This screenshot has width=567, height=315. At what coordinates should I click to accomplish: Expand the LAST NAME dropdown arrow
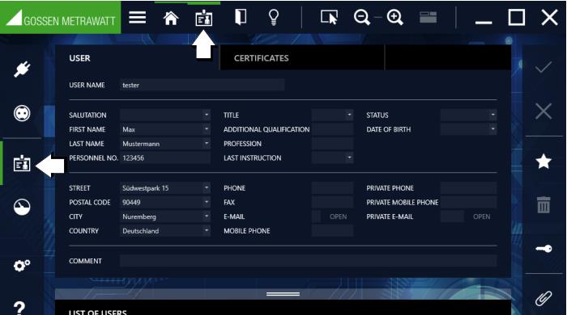pyautogui.click(x=207, y=144)
